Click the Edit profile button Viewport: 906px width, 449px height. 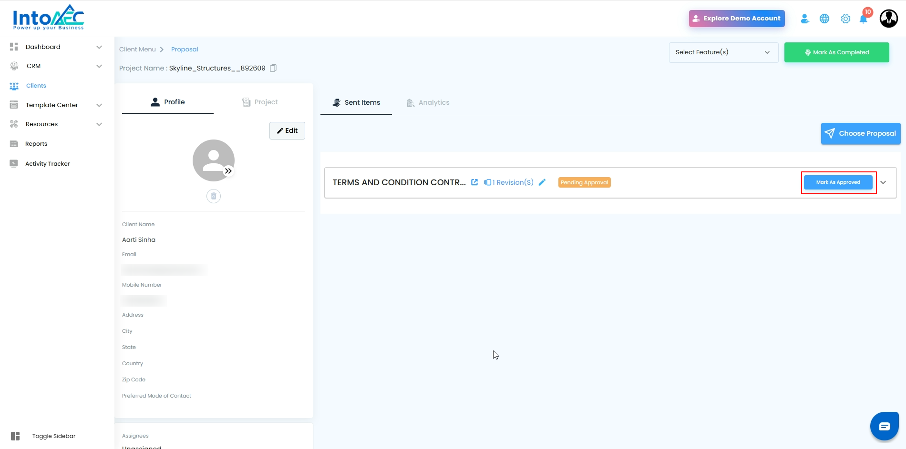(287, 130)
